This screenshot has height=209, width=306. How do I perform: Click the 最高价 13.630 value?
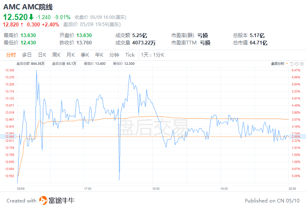tap(28, 35)
